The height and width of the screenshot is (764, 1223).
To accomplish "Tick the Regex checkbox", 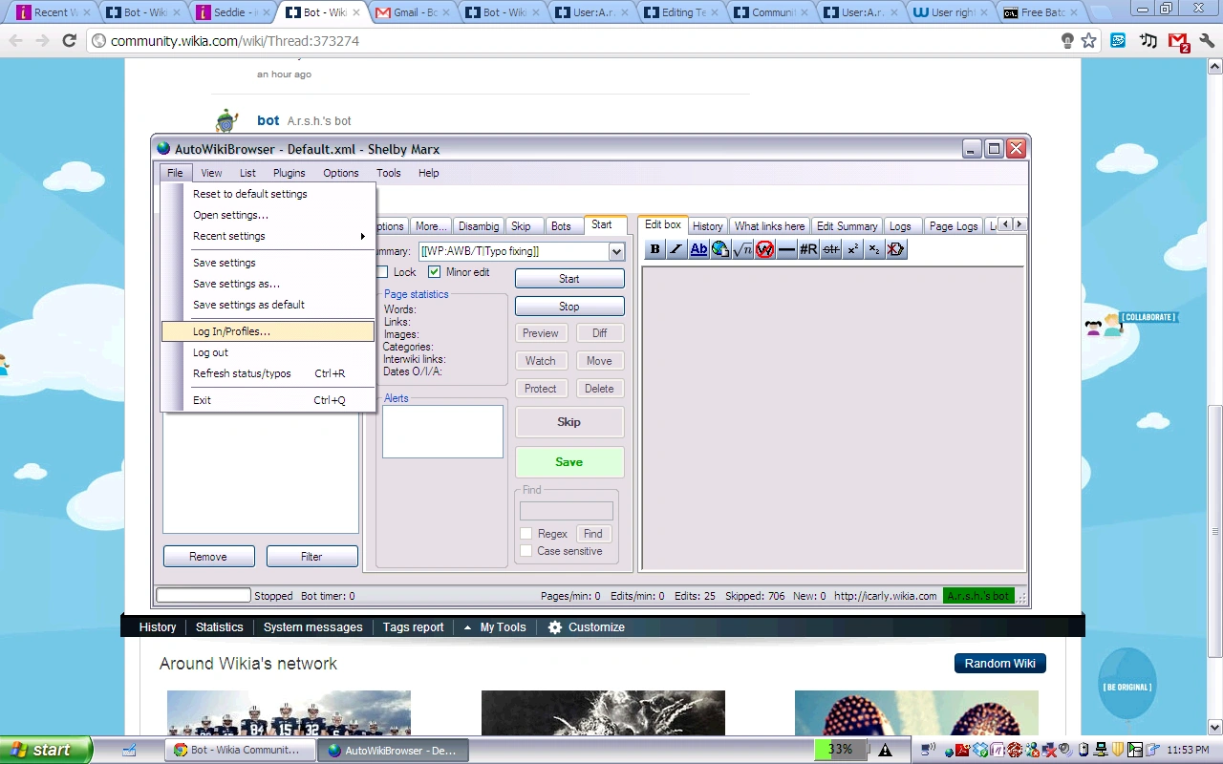I will point(526,534).
